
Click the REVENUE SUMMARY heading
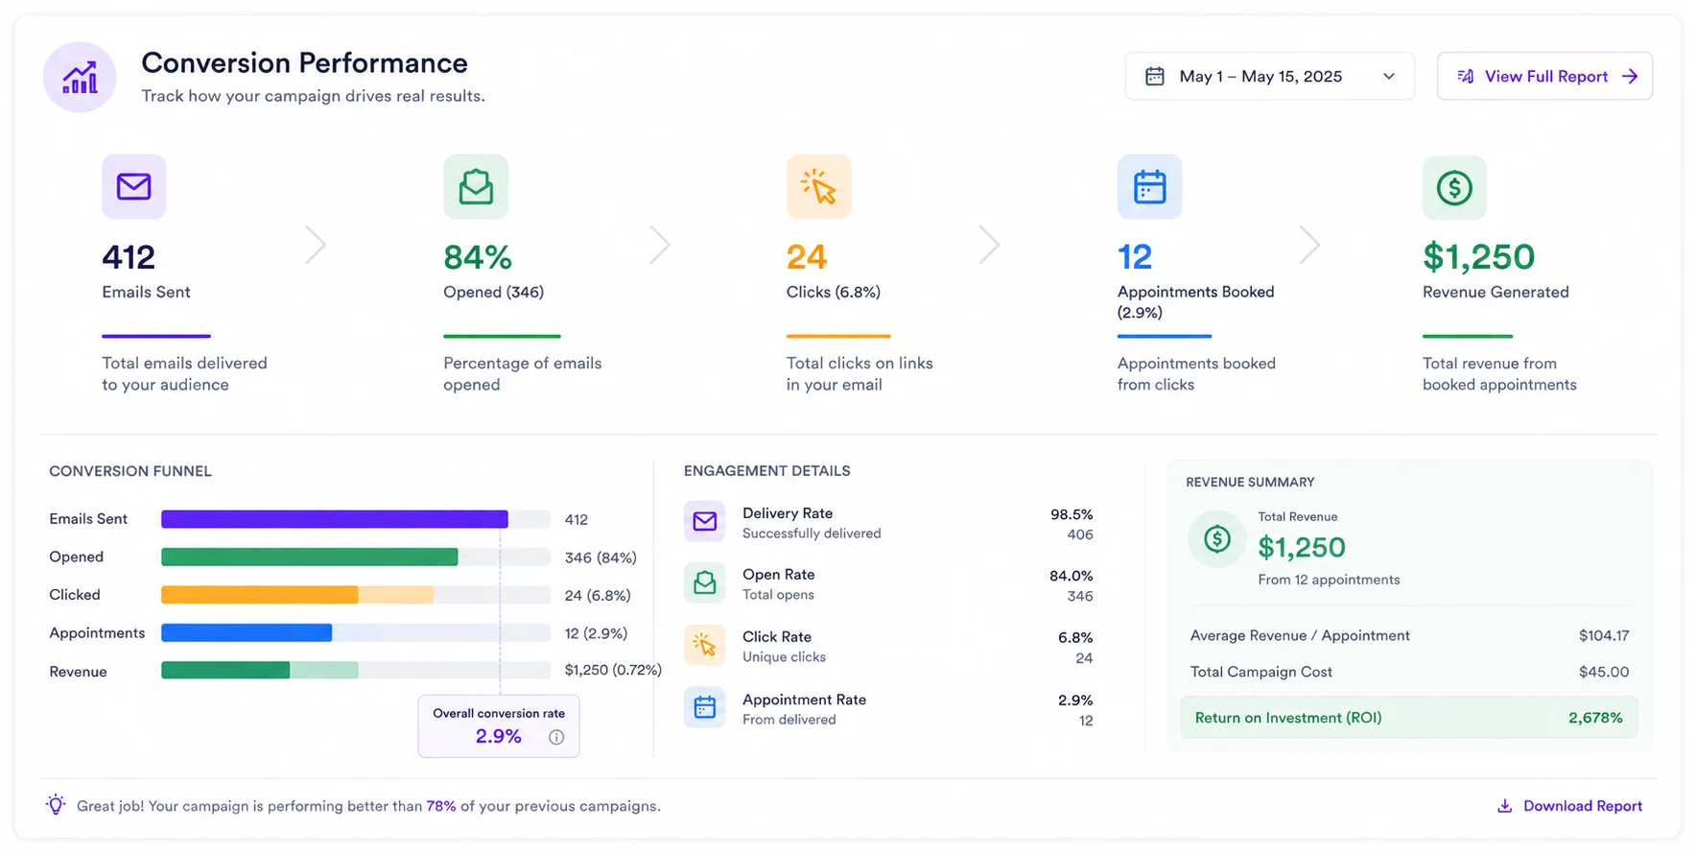coord(1250,482)
